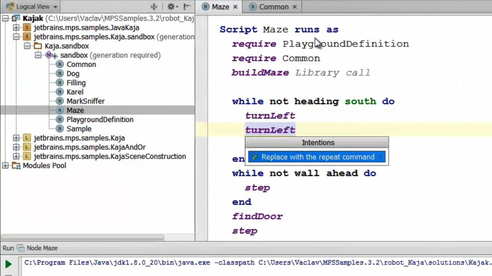Click the KajaSceneConstruction language L icon
Screen dimensions: 492x276
coord(27,156)
